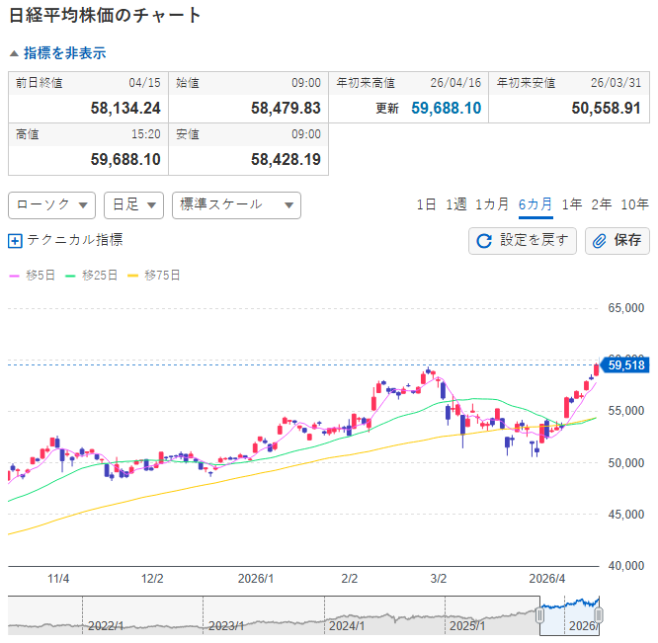Image resolution: width=658 pixels, height=643 pixels.
Task: Click the 50,558.91 year-low value
Action: tap(606, 109)
